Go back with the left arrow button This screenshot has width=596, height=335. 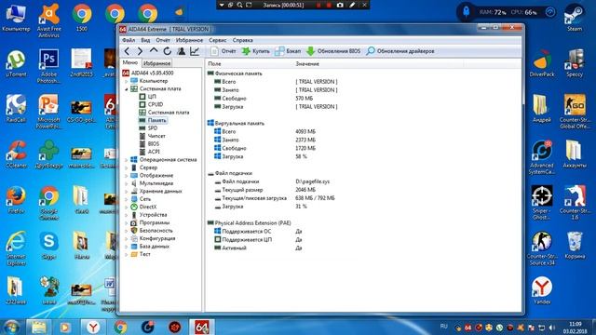tap(127, 51)
